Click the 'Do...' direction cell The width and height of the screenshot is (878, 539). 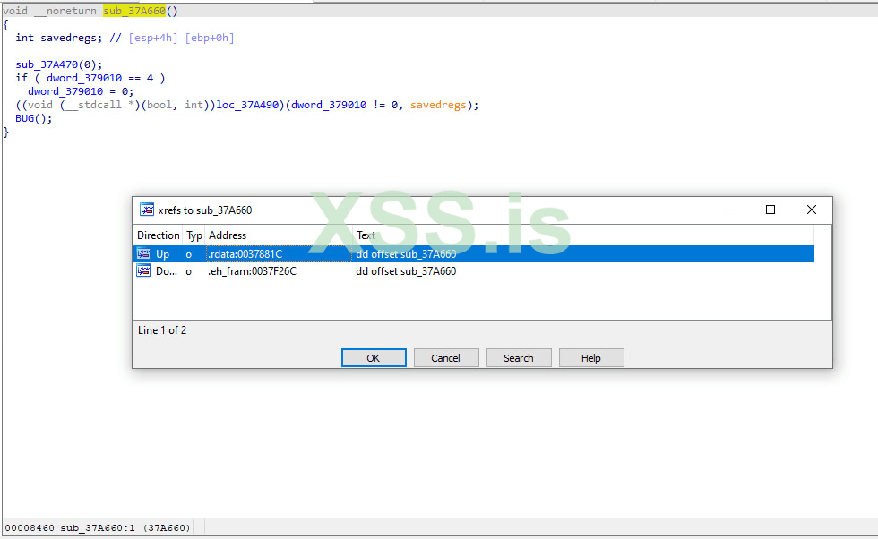167,271
